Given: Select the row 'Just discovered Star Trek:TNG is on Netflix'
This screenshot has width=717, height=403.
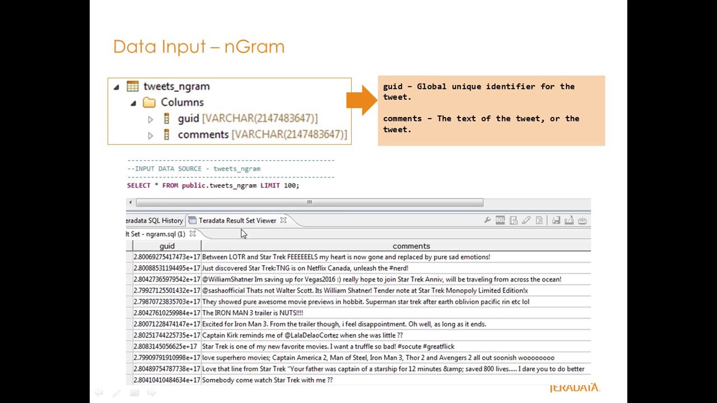Looking at the screenshot, I should point(358,268).
